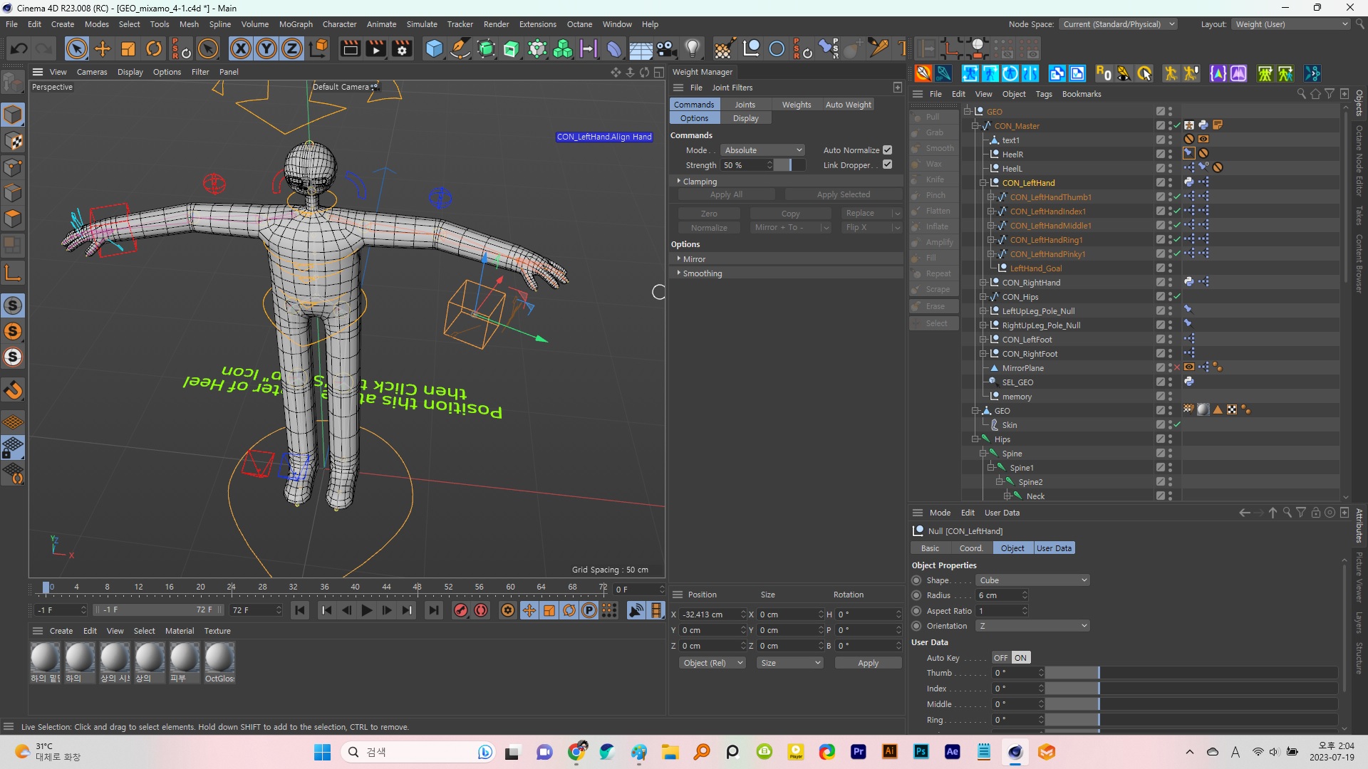The height and width of the screenshot is (769, 1368).
Task: Adjust the Strength slider
Action: coord(790,165)
